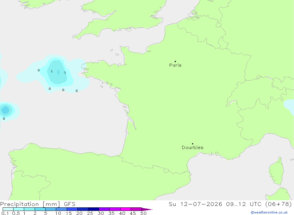Click the 09..12 UTC time text

[x=243, y=204]
